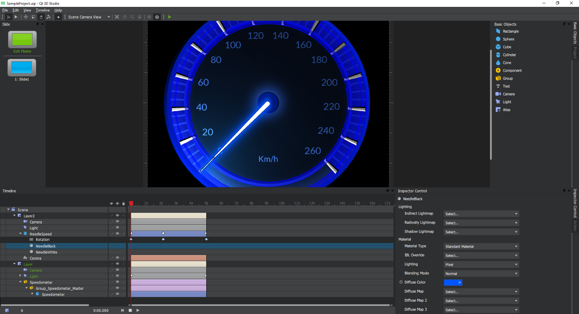Image resolution: width=579 pixels, height=314 pixels.
Task: Toggle visibility of Layer2 row
Action: coord(117,215)
